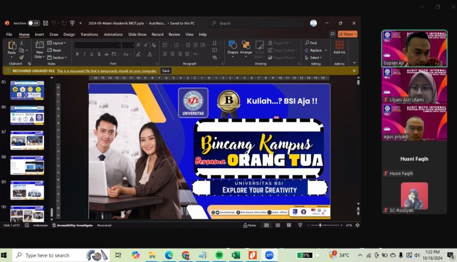The image size is (457, 262).
Task: Open the Section dropdown
Action: point(57,57)
